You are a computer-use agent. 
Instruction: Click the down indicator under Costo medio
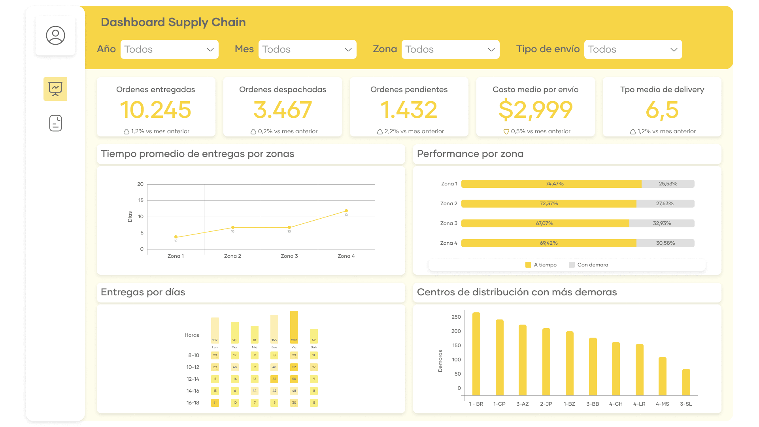pyautogui.click(x=506, y=132)
